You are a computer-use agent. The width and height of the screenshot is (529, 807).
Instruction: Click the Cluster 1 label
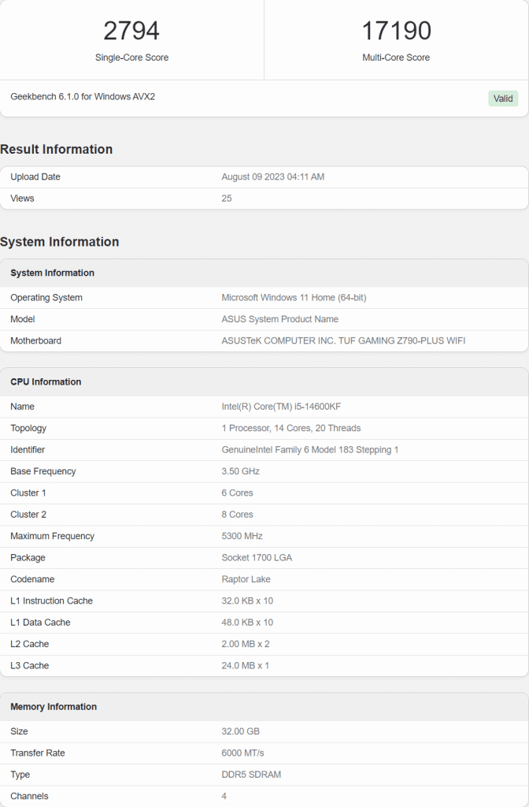[x=28, y=493]
